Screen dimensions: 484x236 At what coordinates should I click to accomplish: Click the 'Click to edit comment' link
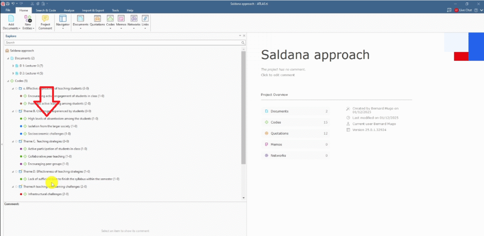tap(277, 75)
